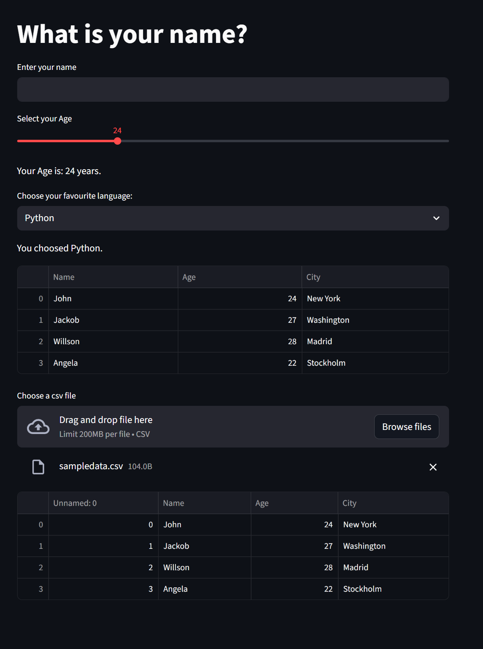Click the cloud upload icon
This screenshot has width=483, height=649.
[x=38, y=427]
